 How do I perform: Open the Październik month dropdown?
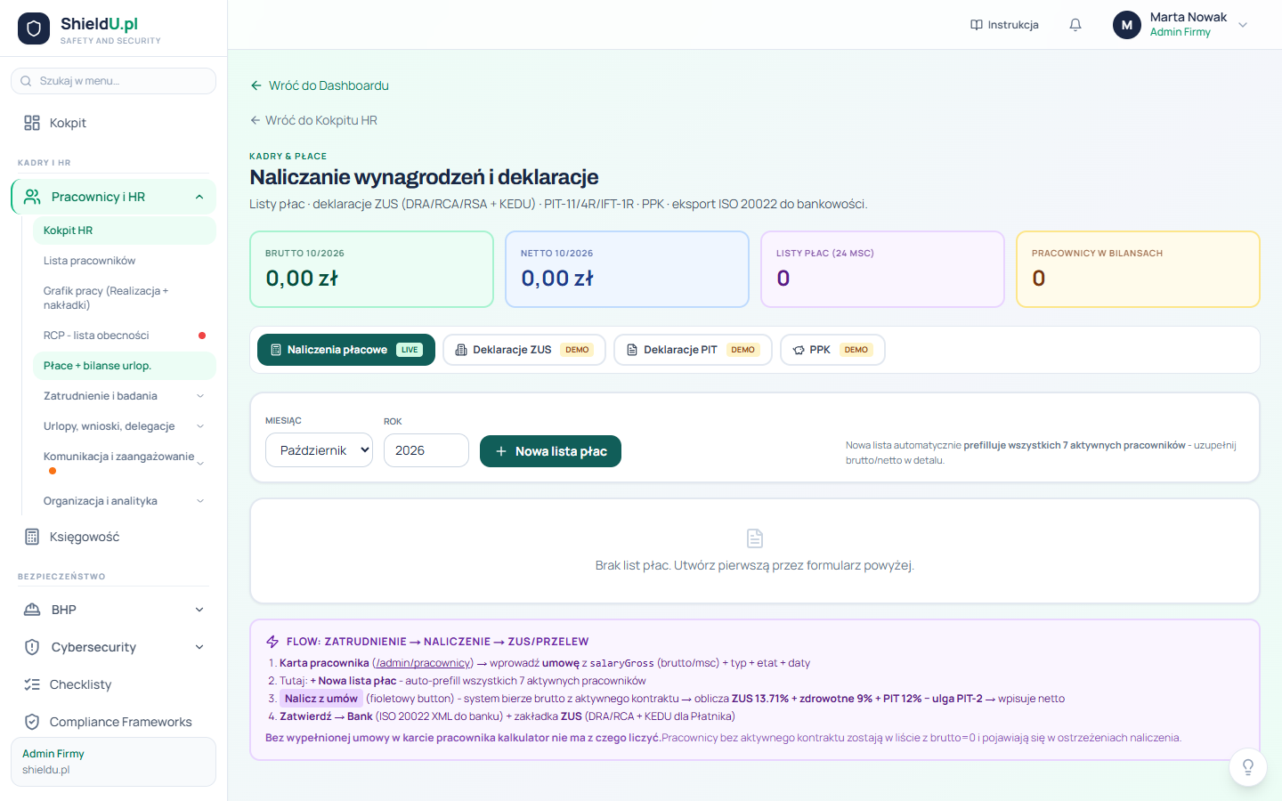[x=319, y=450]
